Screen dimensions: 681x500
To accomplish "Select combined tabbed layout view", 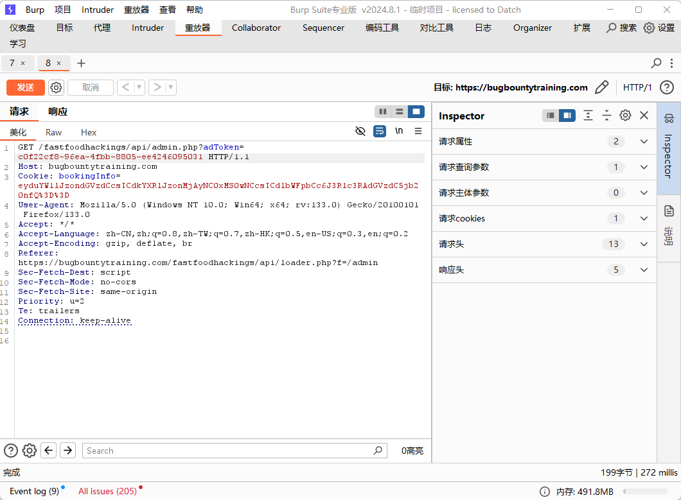I will (416, 112).
